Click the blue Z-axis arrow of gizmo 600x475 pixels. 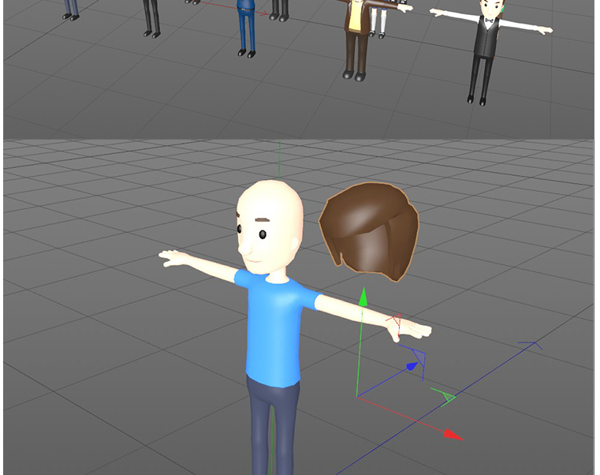click(x=412, y=366)
